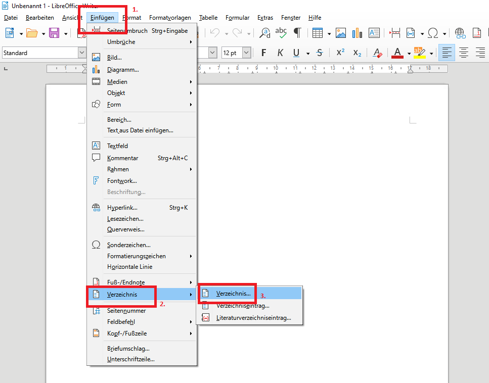
Task: Open the Find and Replace icon
Action: (x=265, y=33)
